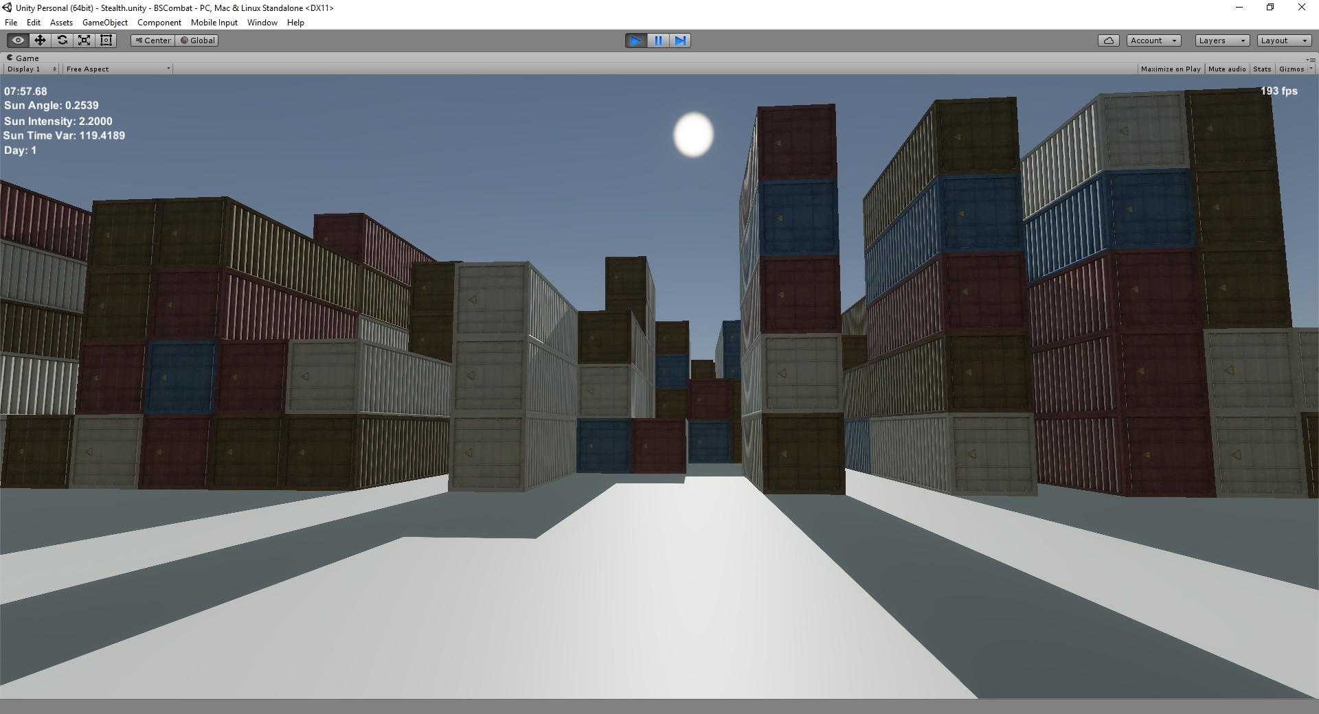
Task: Select the Rotate tool
Action: (62, 41)
